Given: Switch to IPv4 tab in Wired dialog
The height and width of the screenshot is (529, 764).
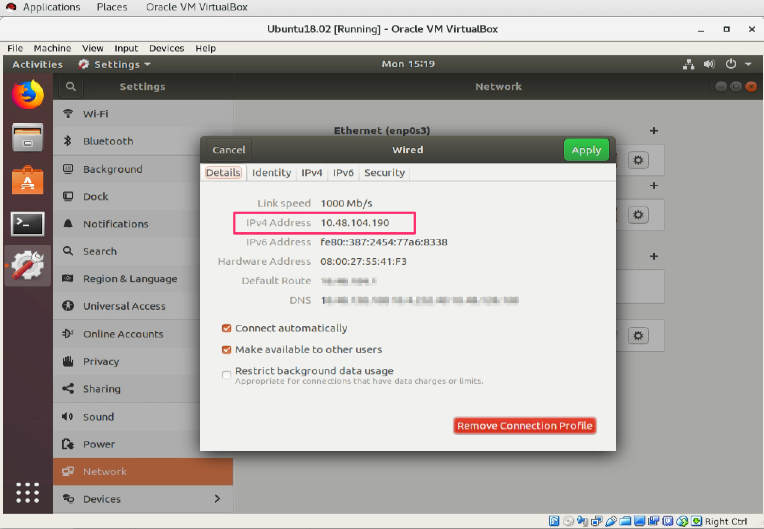Looking at the screenshot, I should click(x=312, y=172).
